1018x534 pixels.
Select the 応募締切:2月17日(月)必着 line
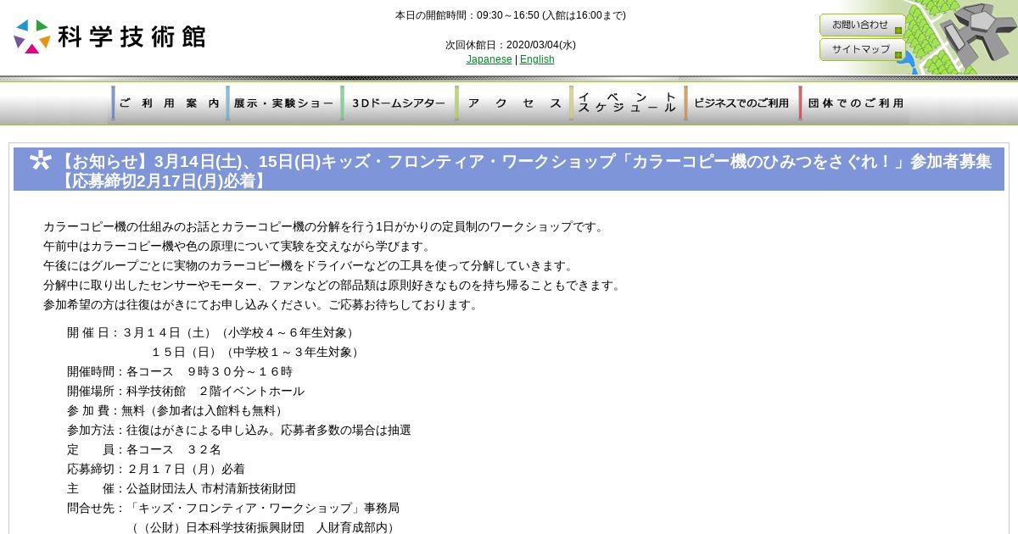click(x=156, y=469)
